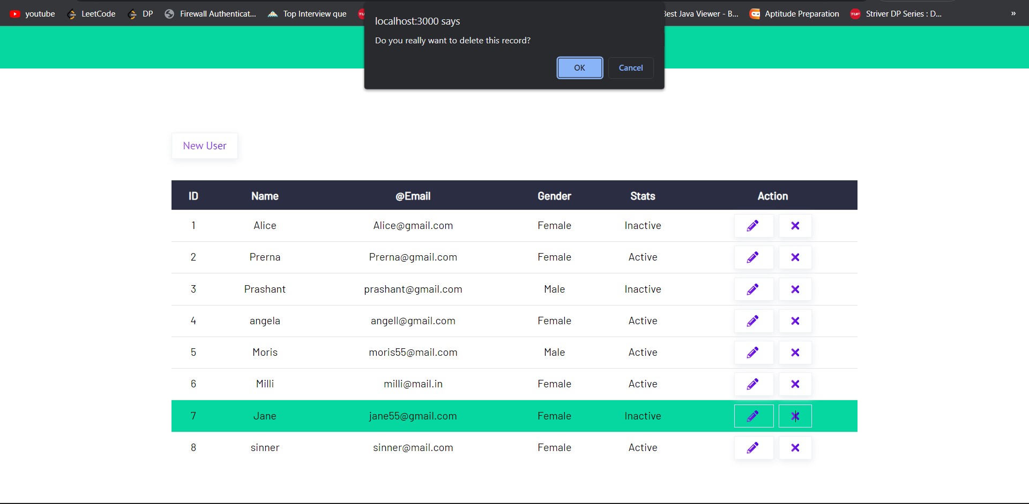Edit Moris's record with pencil icon

[x=754, y=353]
